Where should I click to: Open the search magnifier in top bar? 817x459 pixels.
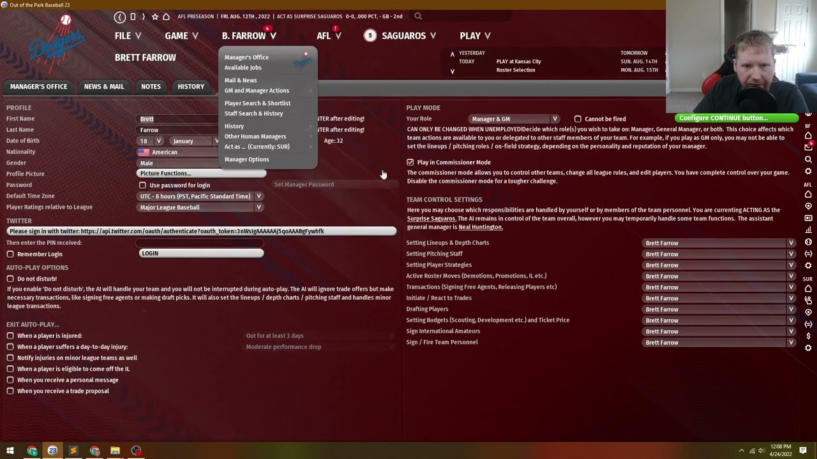(x=418, y=17)
